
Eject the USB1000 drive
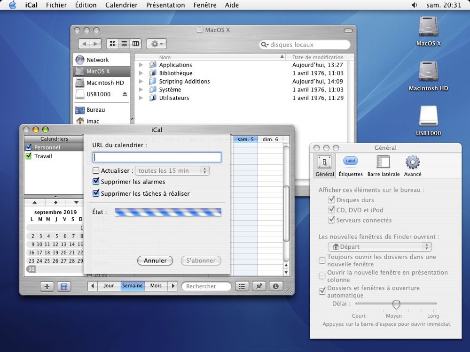(125, 94)
